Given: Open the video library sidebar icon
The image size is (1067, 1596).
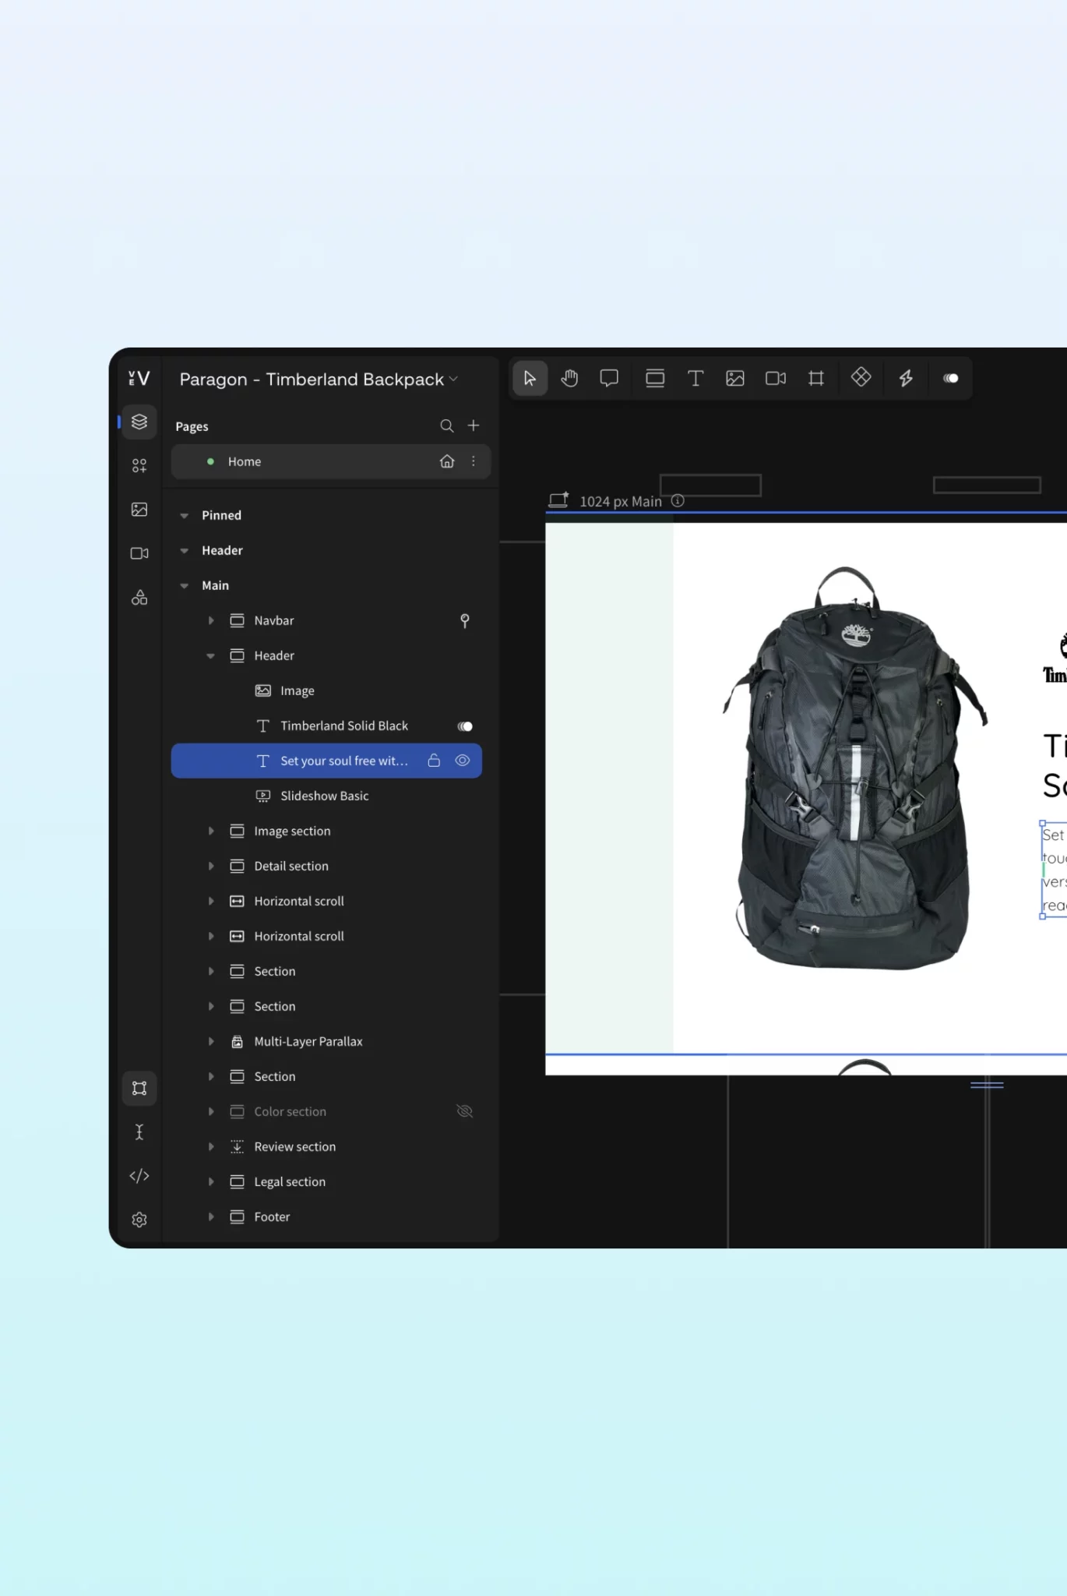Looking at the screenshot, I should tap(139, 553).
